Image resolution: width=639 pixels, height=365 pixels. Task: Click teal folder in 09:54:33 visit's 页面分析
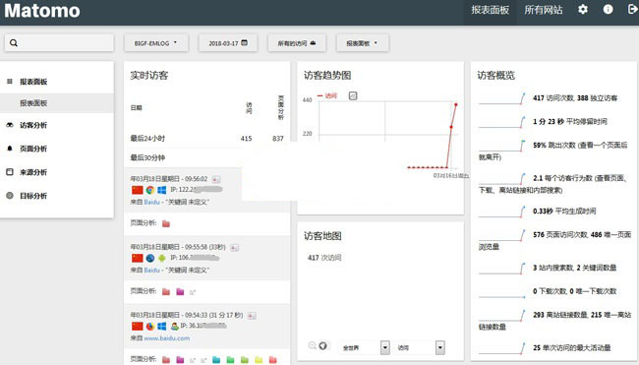[216, 360]
